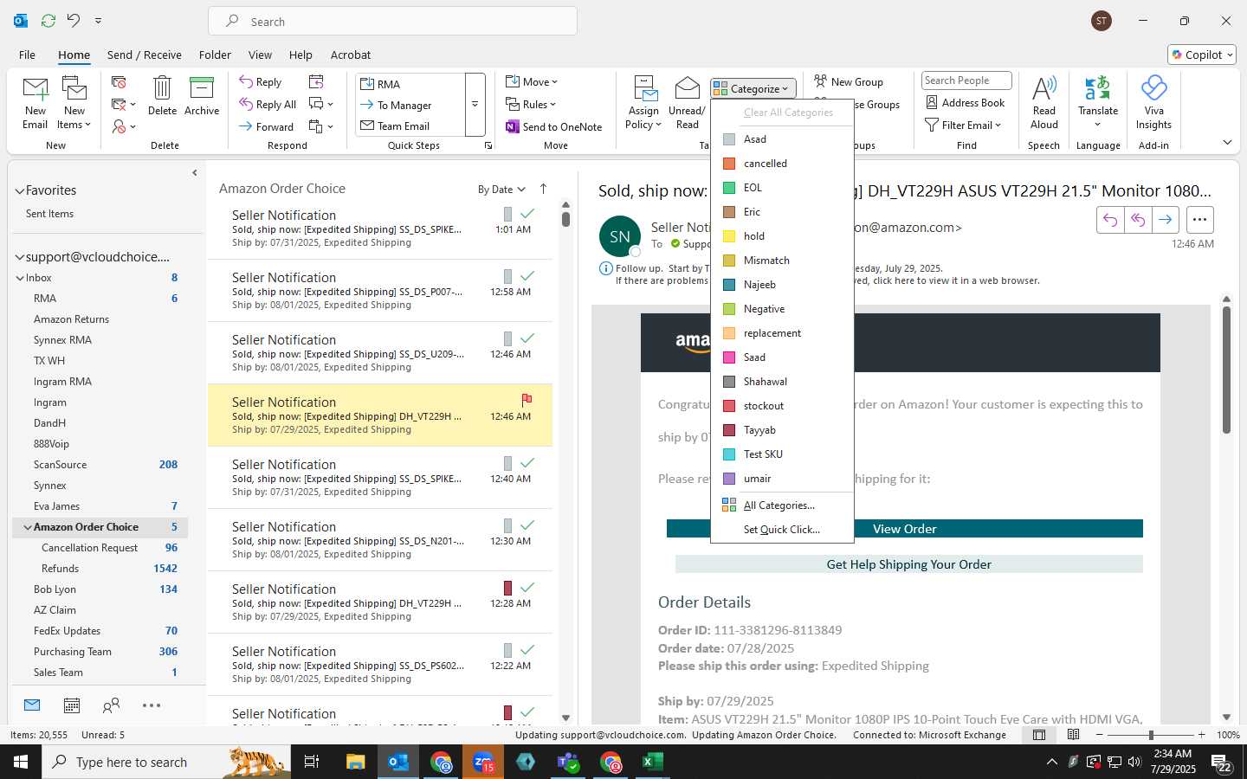Image resolution: width=1247 pixels, height=779 pixels.
Task: Apply the yellow hold category
Action: (782, 236)
